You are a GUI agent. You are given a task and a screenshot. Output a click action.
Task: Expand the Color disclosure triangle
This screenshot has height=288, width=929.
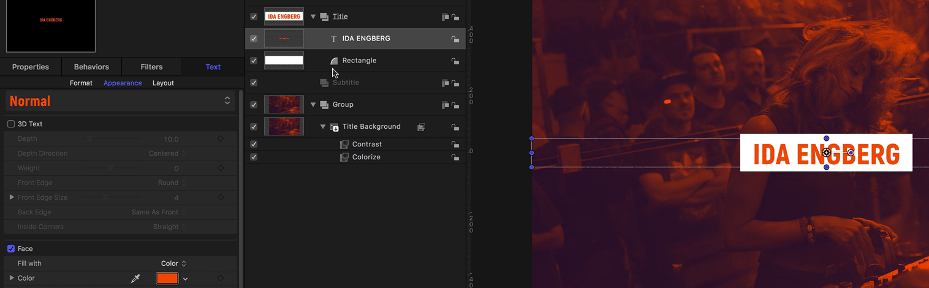point(12,278)
